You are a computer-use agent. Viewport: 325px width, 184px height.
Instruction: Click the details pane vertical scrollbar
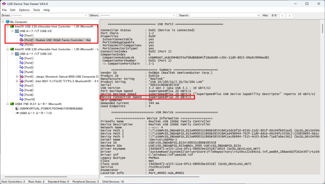coord(322,28)
